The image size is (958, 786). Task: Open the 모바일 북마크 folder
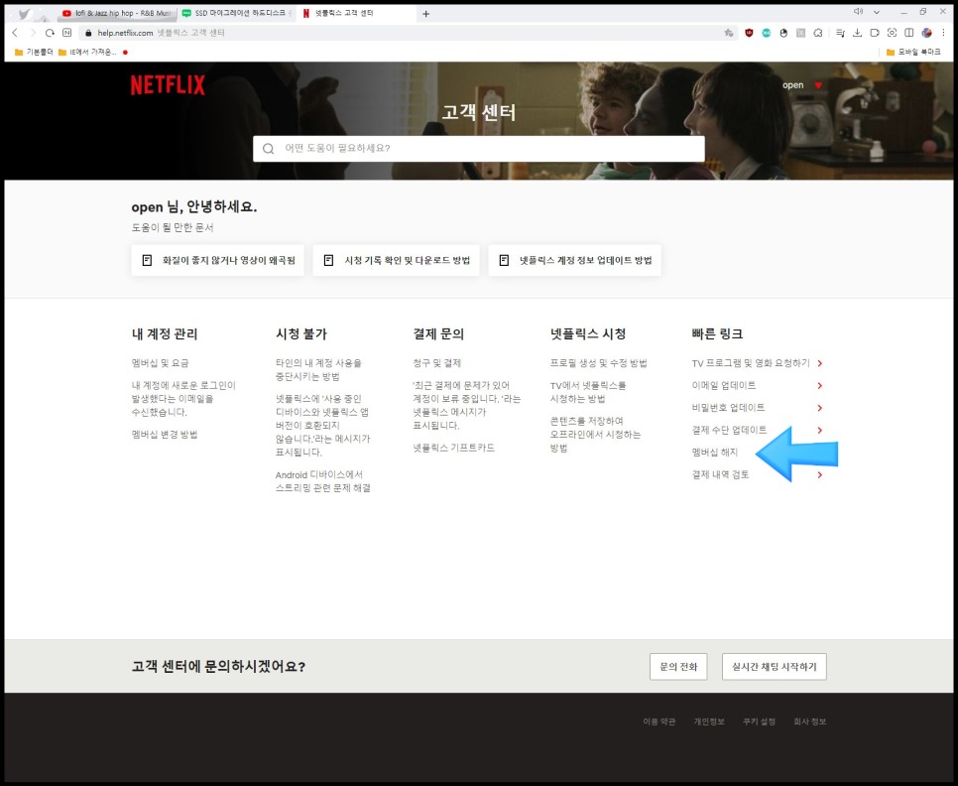tap(913, 53)
